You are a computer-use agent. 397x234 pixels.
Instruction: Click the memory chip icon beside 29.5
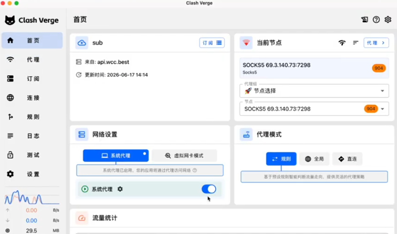(x=7, y=230)
